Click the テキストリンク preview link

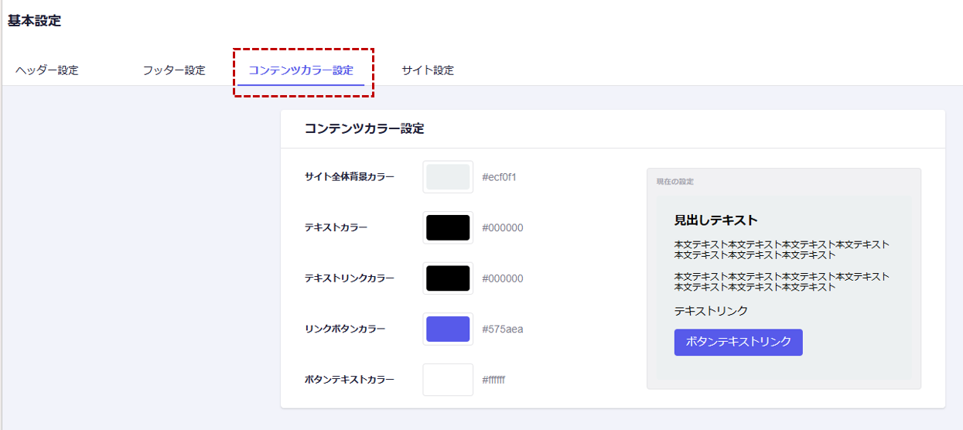click(711, 311)
